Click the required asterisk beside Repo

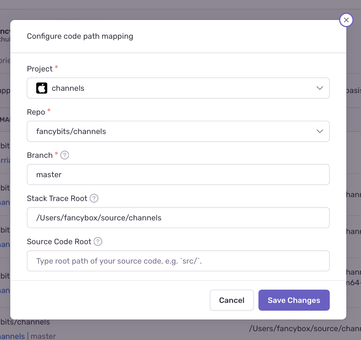(49, 109)
